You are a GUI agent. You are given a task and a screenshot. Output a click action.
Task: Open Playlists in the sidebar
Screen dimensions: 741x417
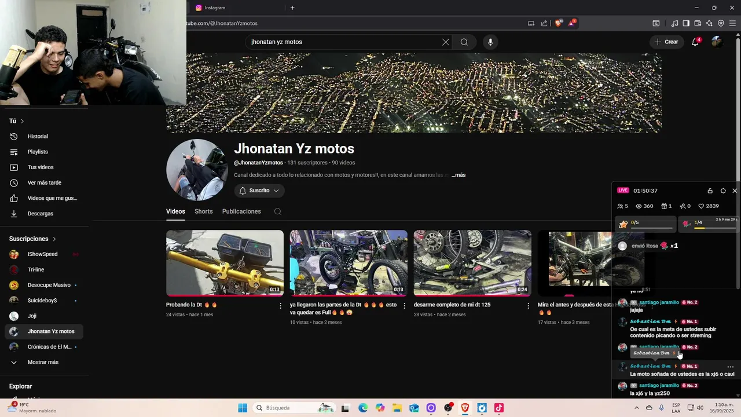44,152
